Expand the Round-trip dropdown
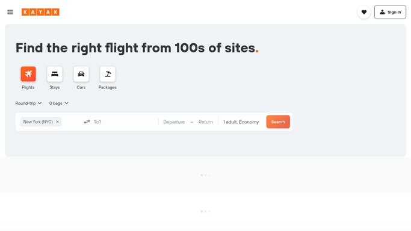411x231 pixels. [x=28, y=103]
